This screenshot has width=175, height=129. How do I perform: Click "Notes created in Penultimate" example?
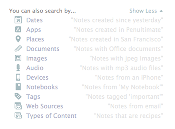coord(118,30)
